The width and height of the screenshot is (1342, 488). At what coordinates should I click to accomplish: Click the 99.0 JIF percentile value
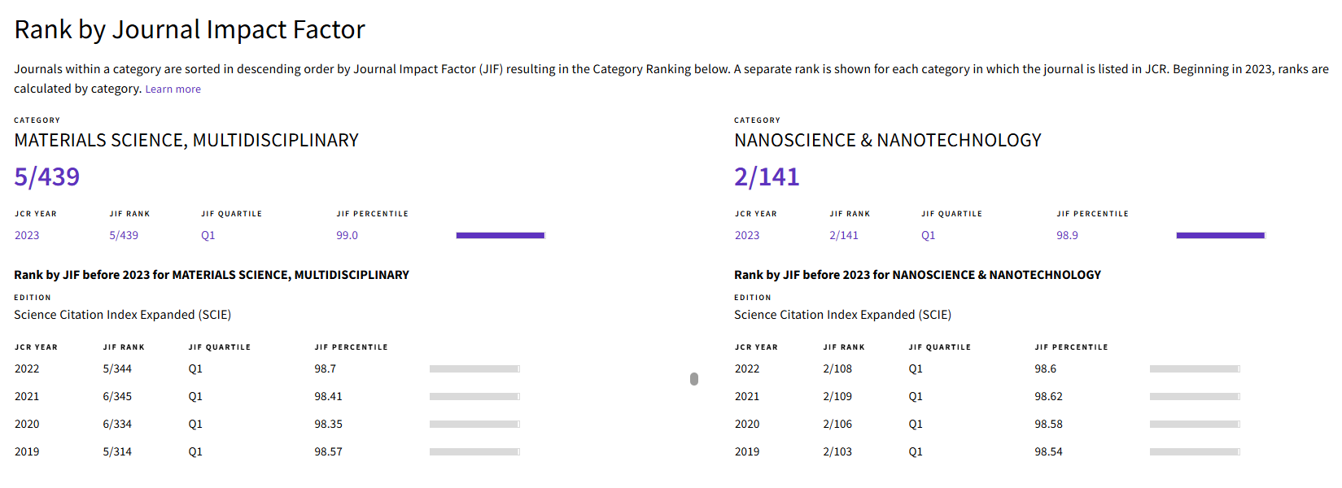[348, 235]
